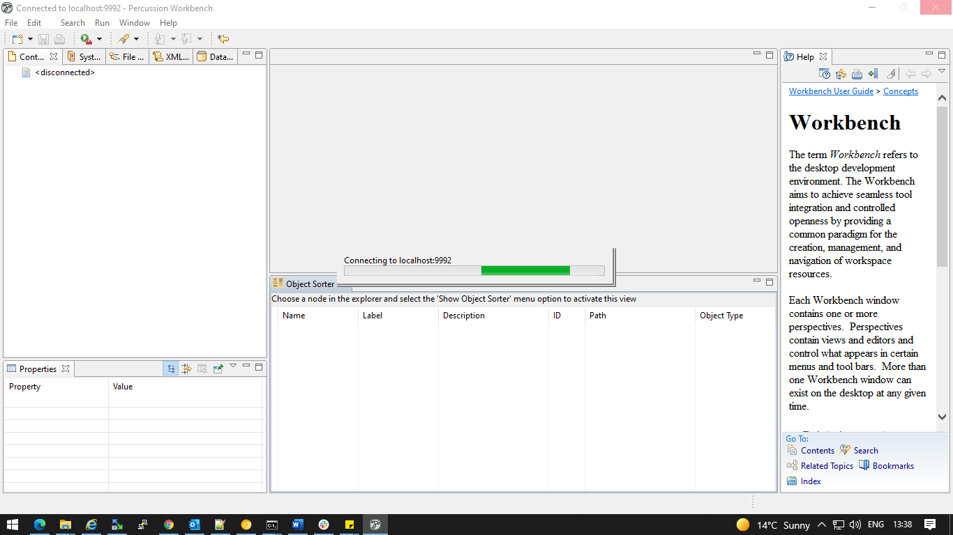Toggle the Pin Properties view icon

[x=218, y=368]
